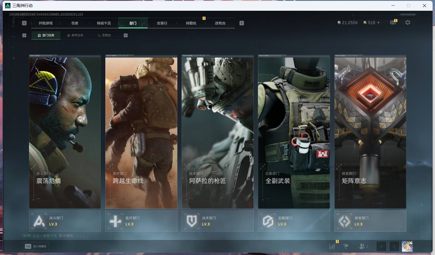Viewport: 435px width, 255px height.
Task: Open the statistics bar chart icon
Action: pyautogui.click(x=332, y=246)
